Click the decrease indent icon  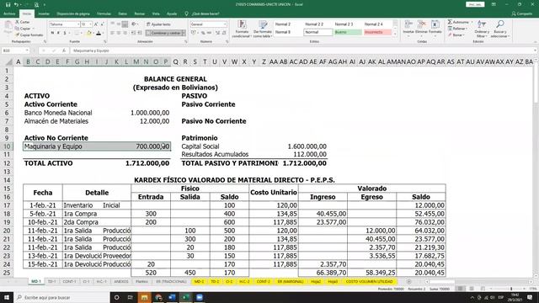tap(133, 33)
